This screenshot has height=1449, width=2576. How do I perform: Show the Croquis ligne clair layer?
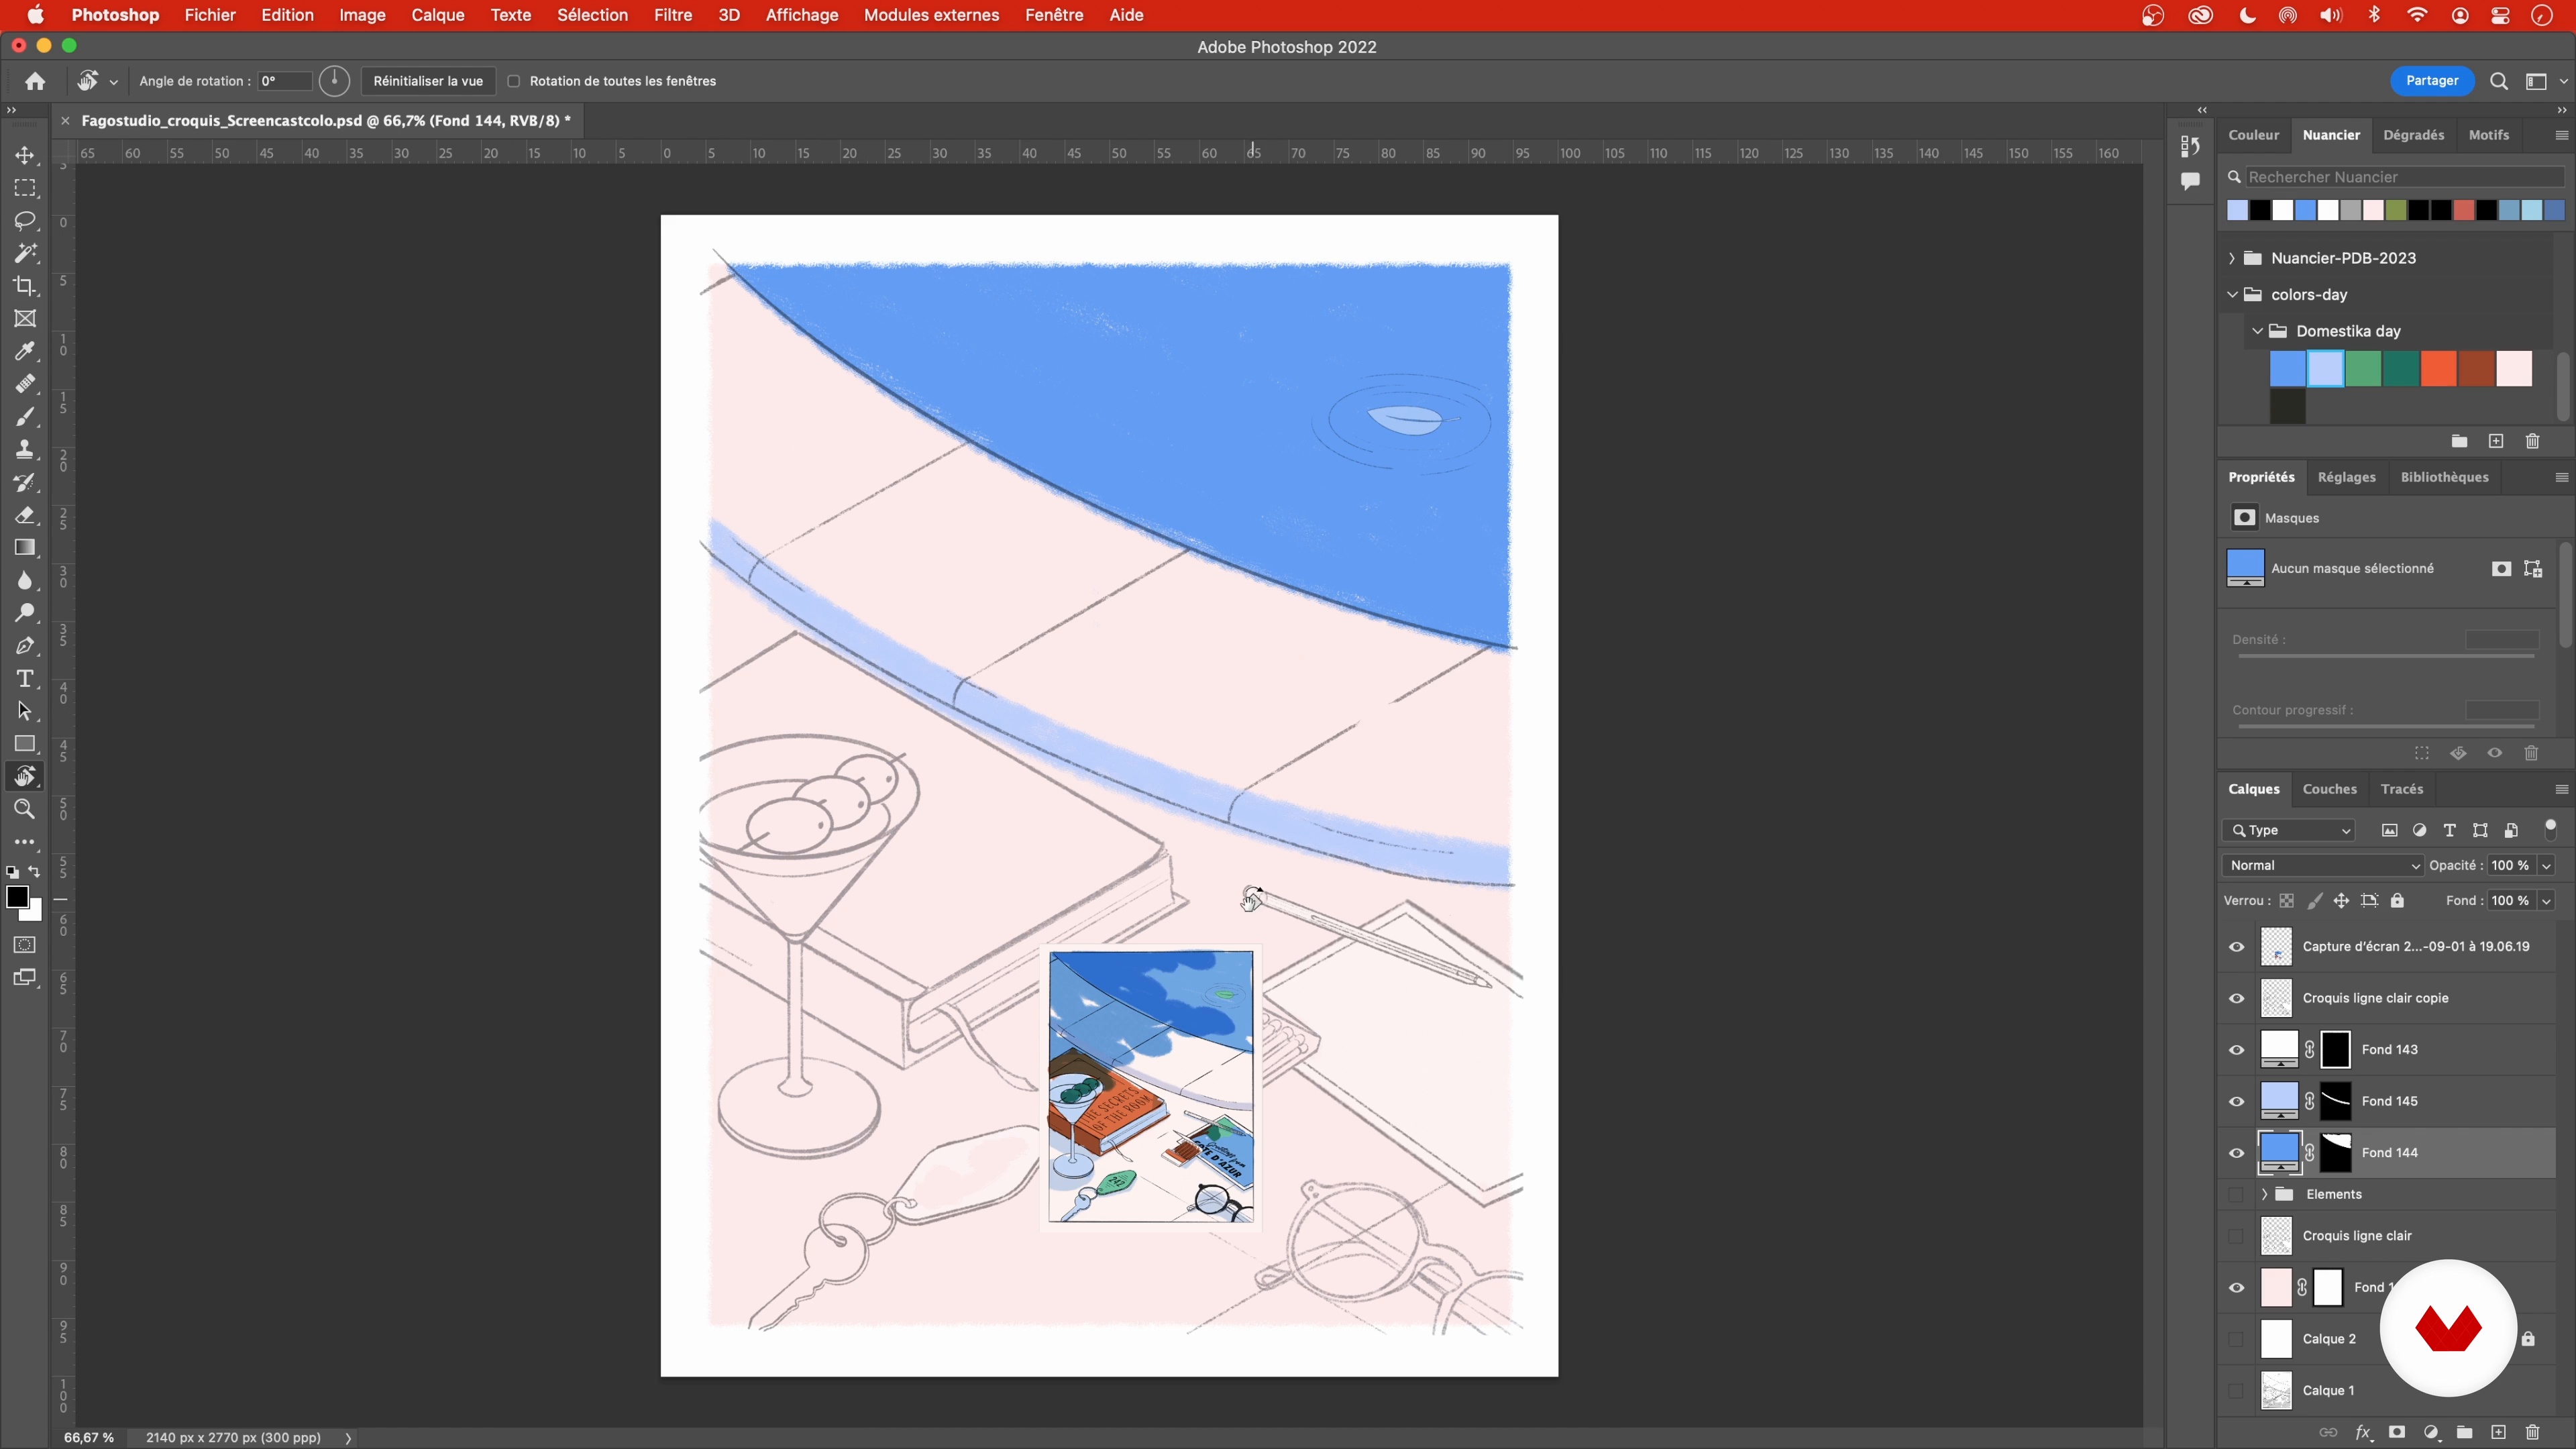coord(2236,1236)
